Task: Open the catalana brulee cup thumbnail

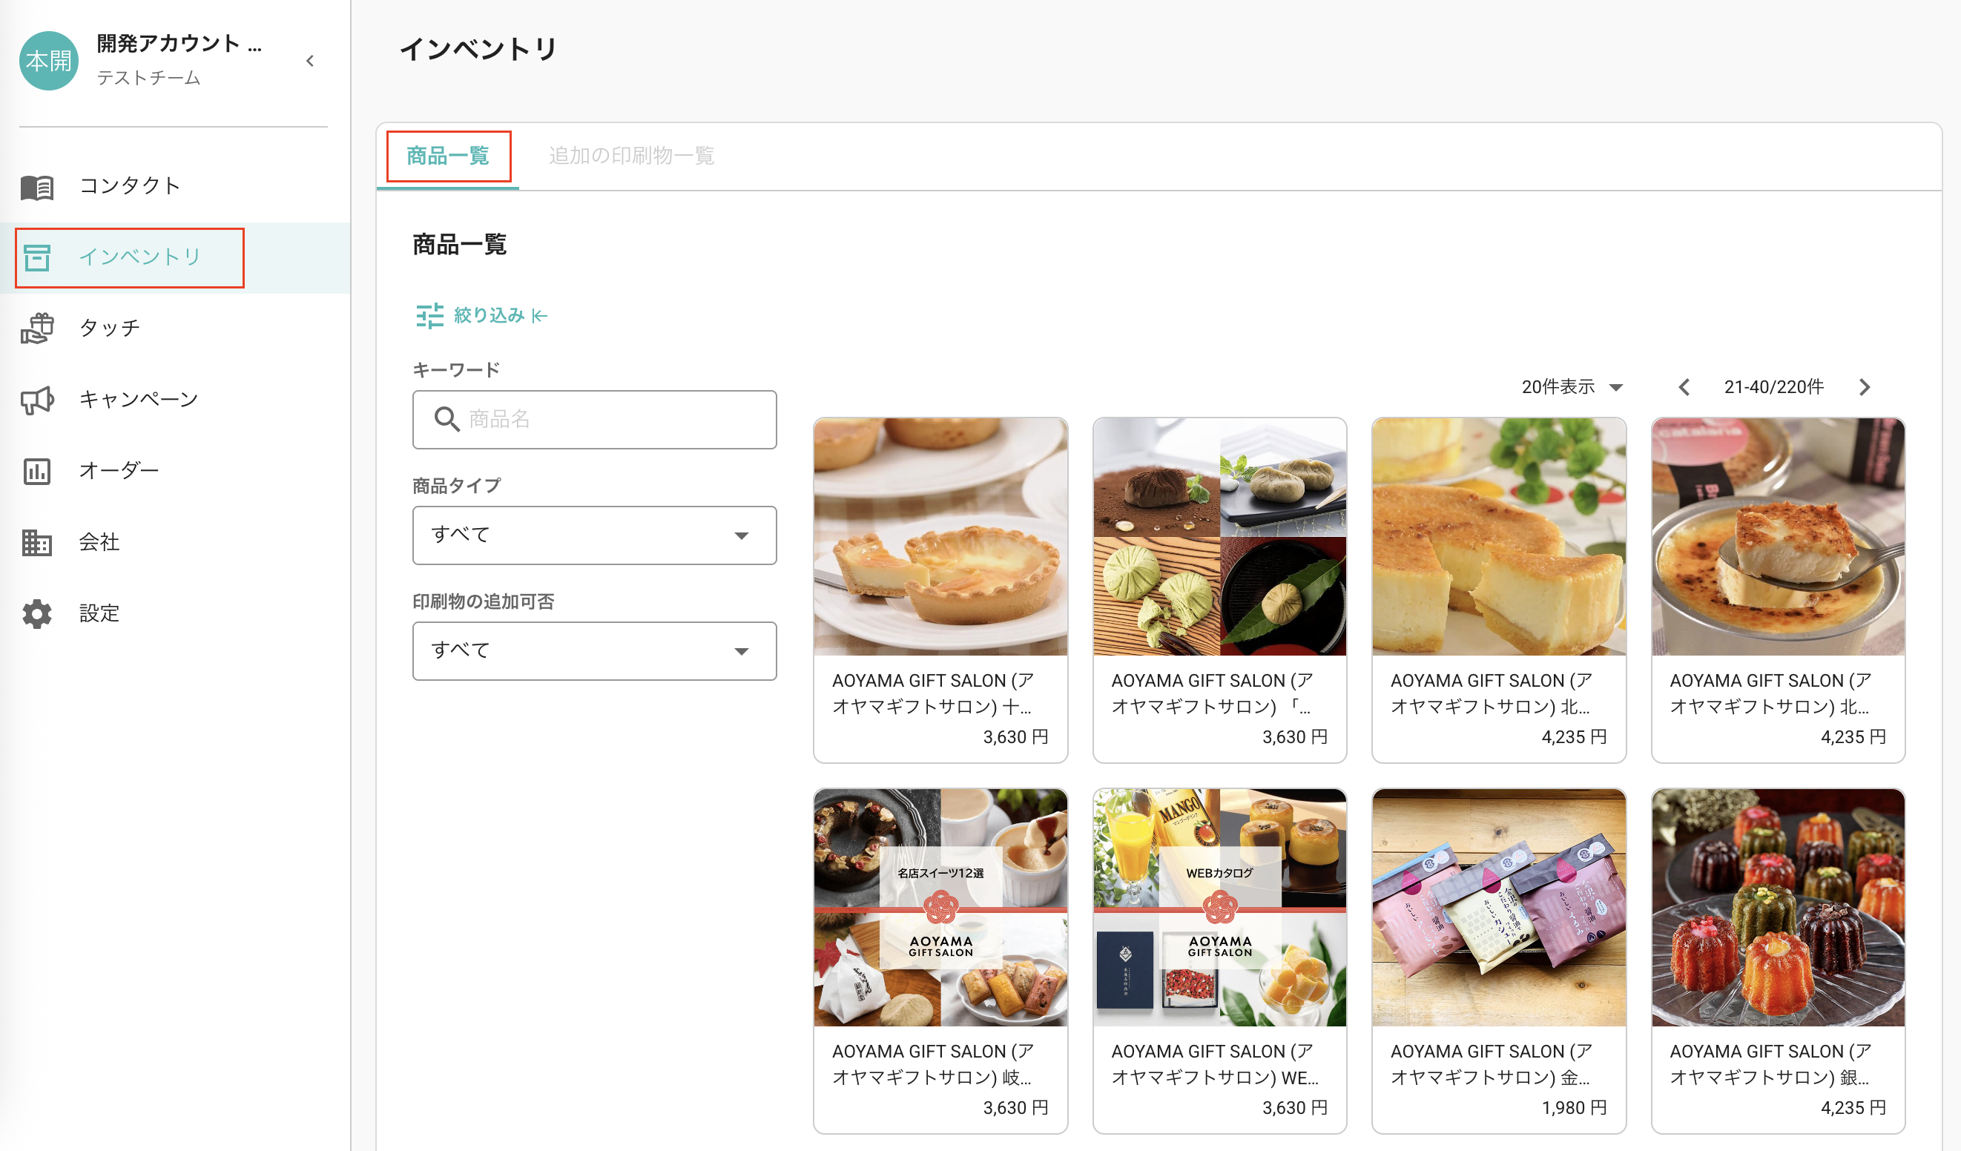Action: [1778, 536]
